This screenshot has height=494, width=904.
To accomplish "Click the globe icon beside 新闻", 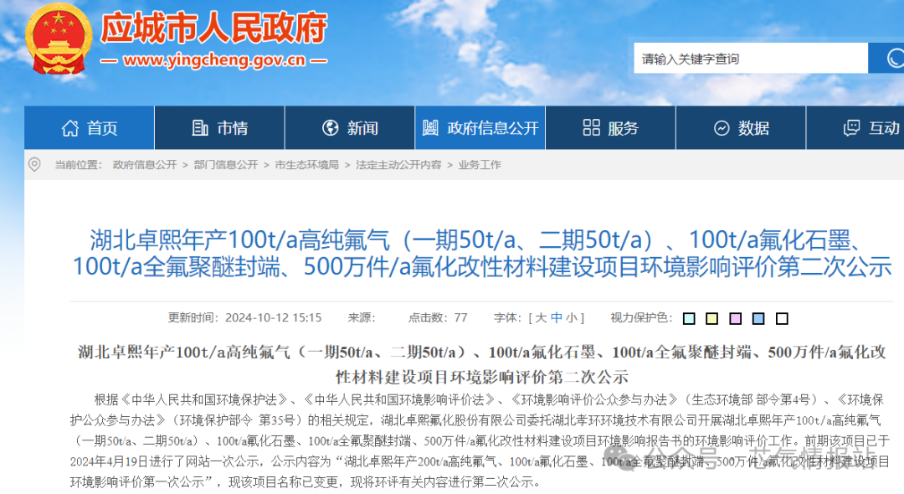I will pos(331,128).
